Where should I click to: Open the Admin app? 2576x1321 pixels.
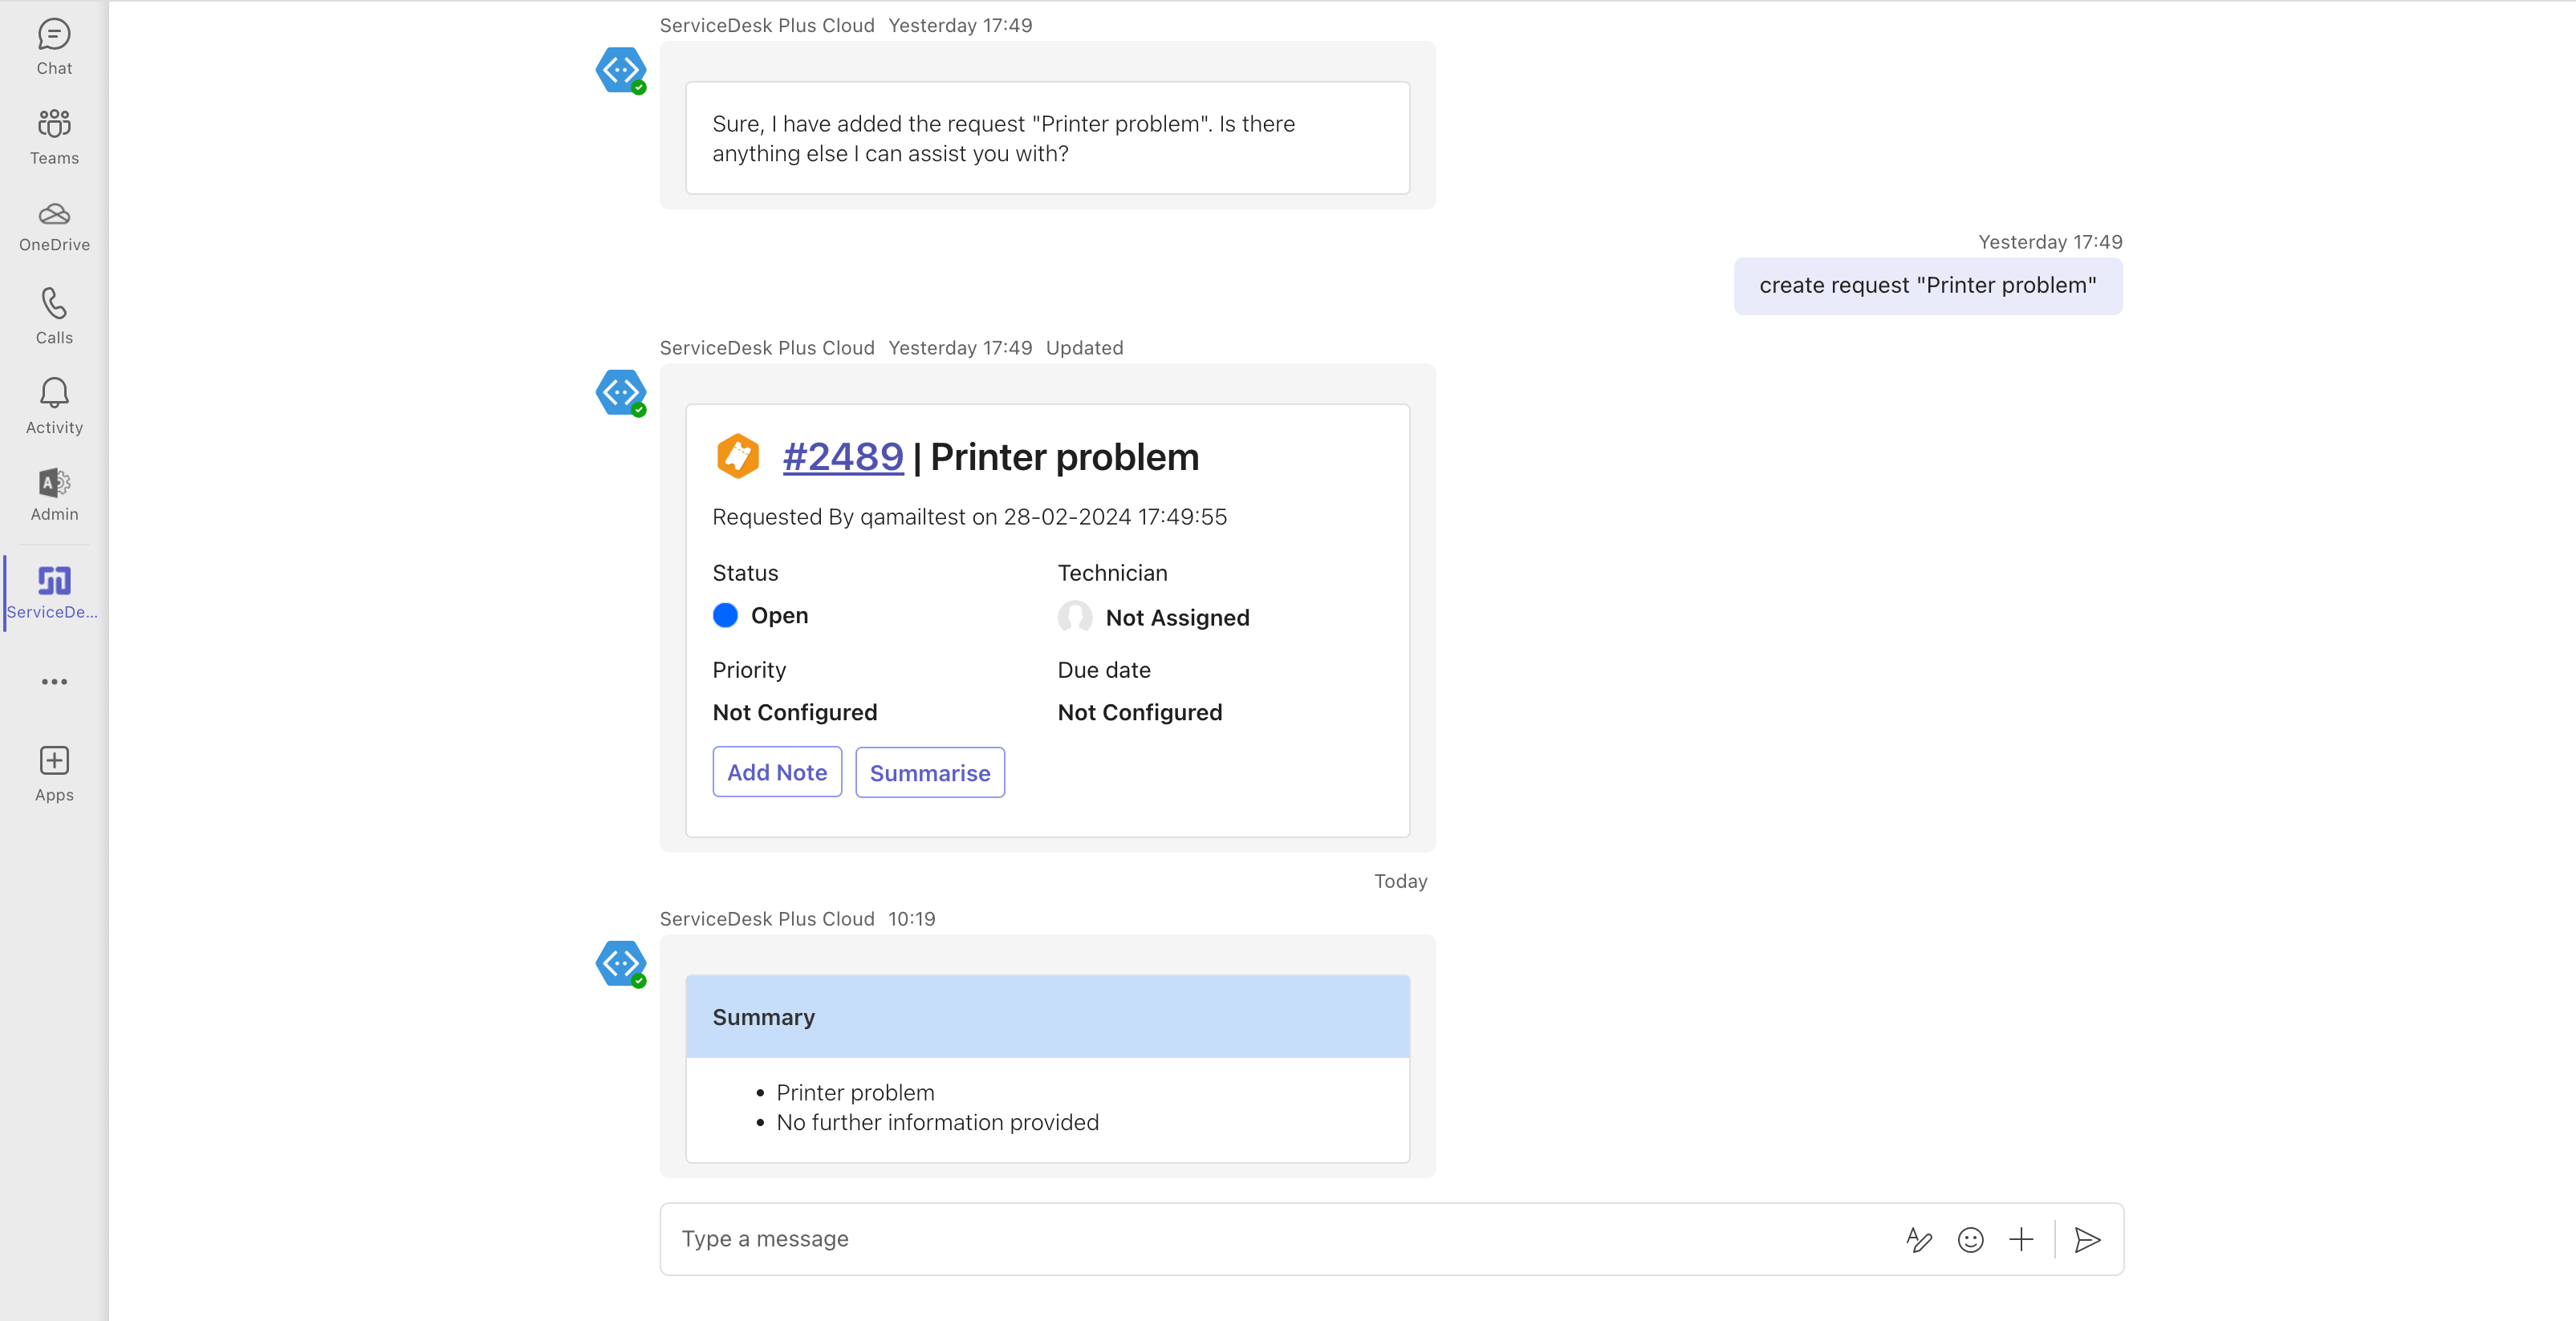coord(54,495)
